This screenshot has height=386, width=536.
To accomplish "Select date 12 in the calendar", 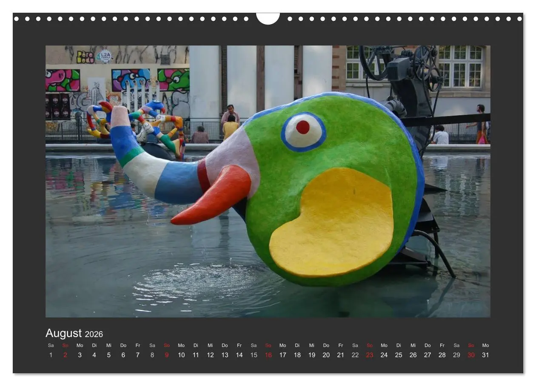I will pyautogui.click(x=210, y=355).
